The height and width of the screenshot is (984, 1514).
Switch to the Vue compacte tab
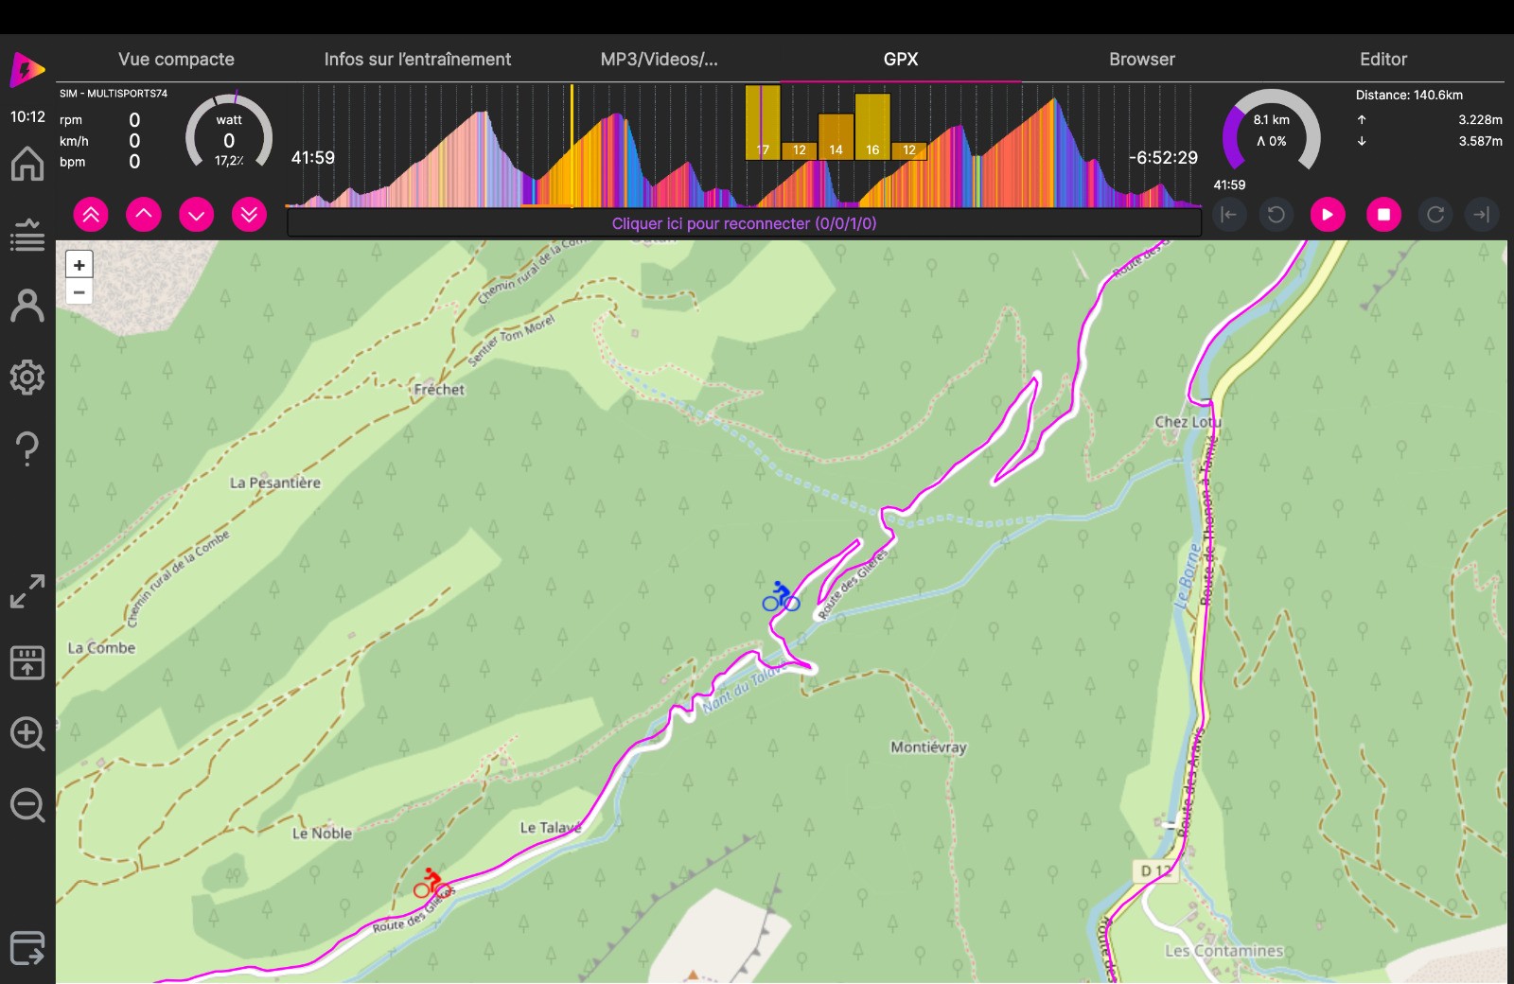pyautogui.click(x=176, y=59)
